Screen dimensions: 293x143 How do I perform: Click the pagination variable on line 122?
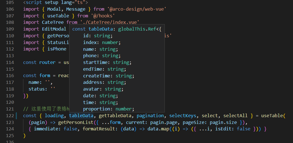pyautogui.click(x=150, y=116)
